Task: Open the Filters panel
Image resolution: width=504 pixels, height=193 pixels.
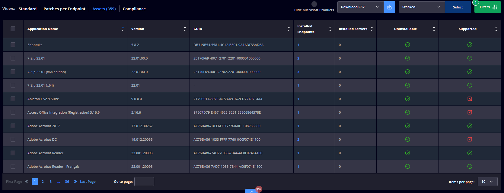Action: pyautogui.click(x=487, y=7)
